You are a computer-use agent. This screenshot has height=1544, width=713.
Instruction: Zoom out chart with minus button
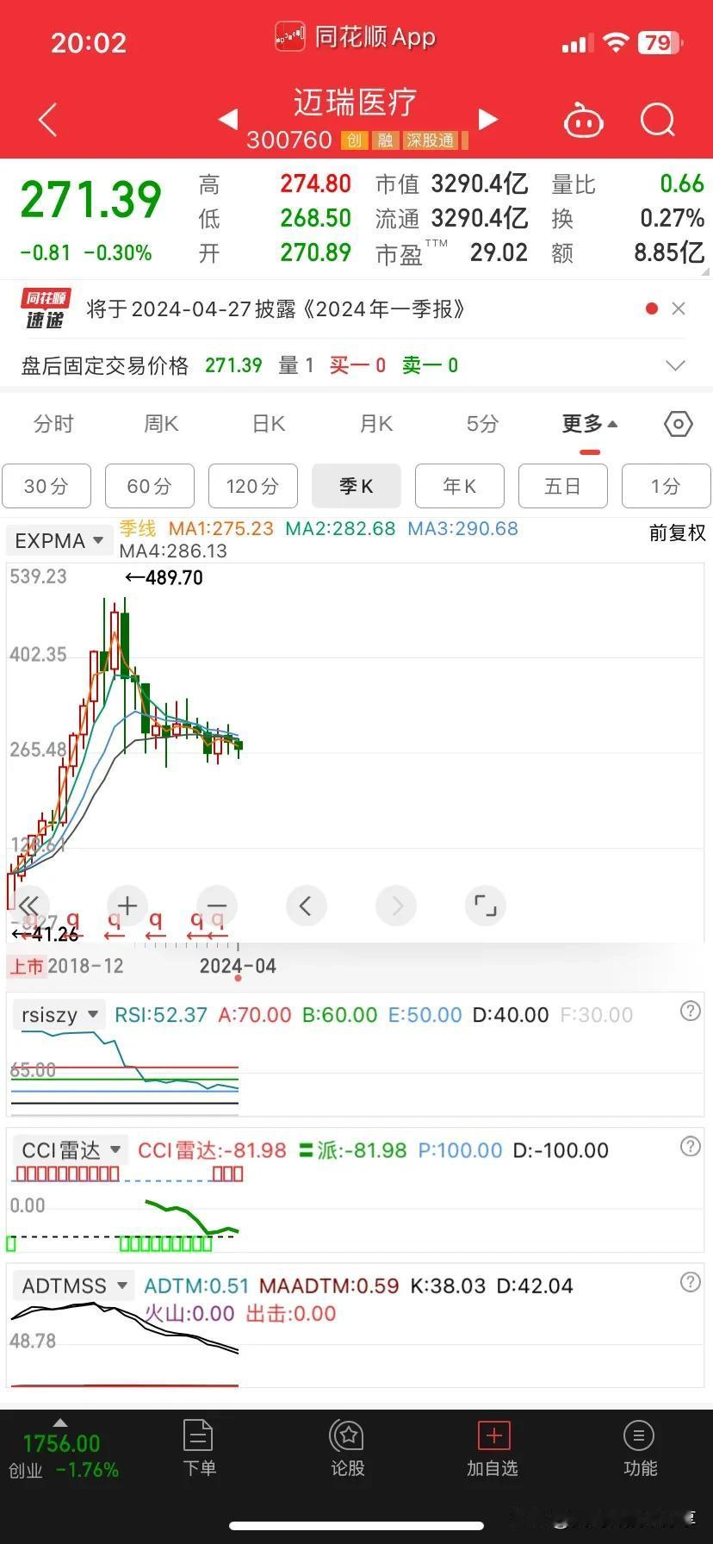point(217,906)
